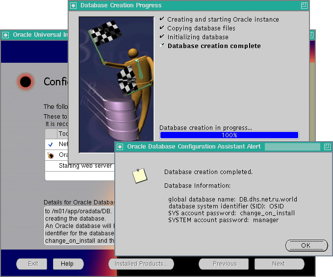Screen dimensions: 333x277
Task: Click the OK button in the alert
Action: click(x=306, y=245)
